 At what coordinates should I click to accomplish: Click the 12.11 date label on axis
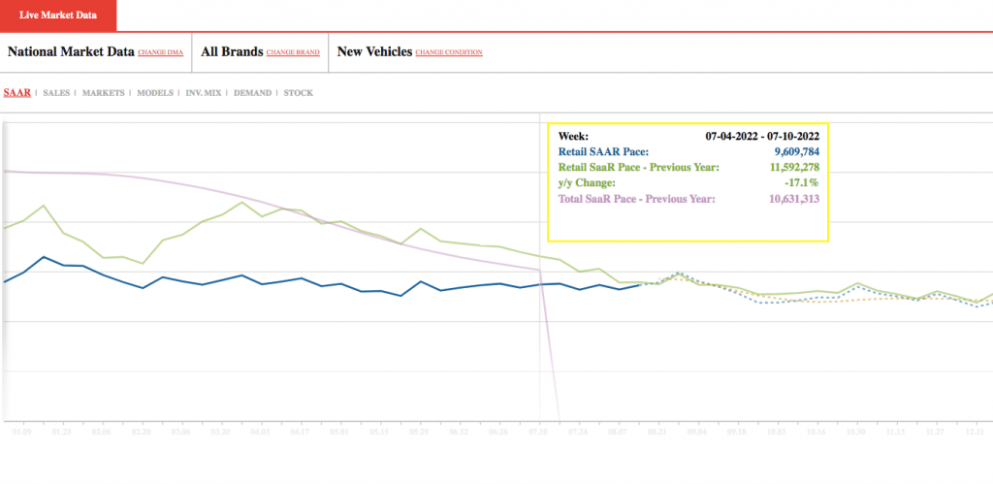click(976, 432)
